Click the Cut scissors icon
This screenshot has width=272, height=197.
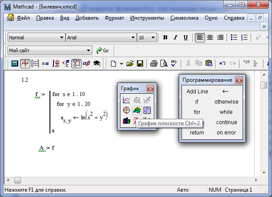point(188,63)
